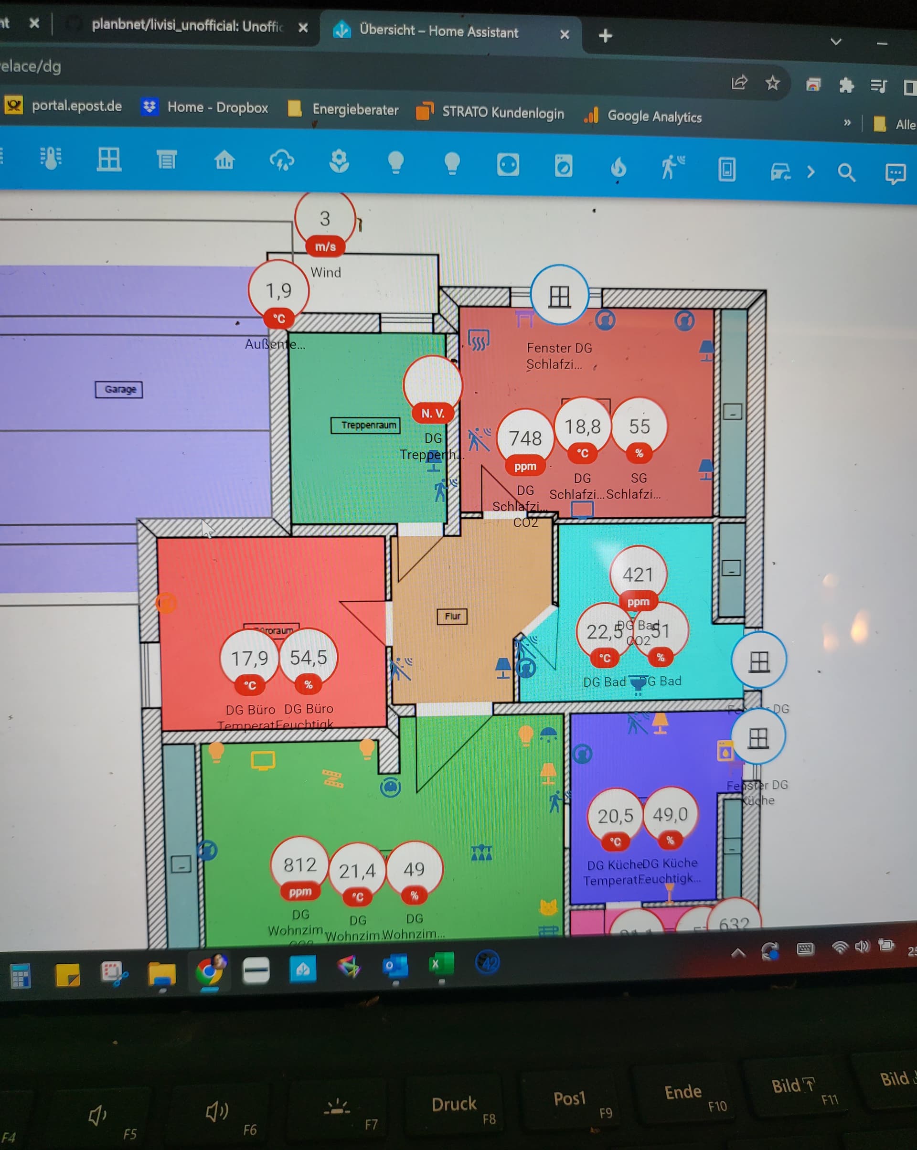Bookmark this page with star icon
This screenshot has height=1150, width=917.
[x=772, y=83]
